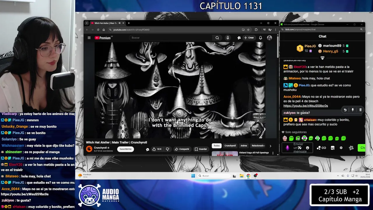Open options for Vinland Saga video
The image size is (373, 210).
point(273,153)
